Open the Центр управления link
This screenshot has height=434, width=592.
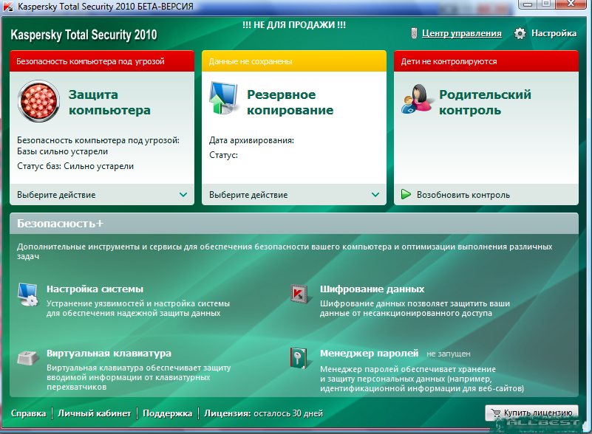click(x=462, y=33)
